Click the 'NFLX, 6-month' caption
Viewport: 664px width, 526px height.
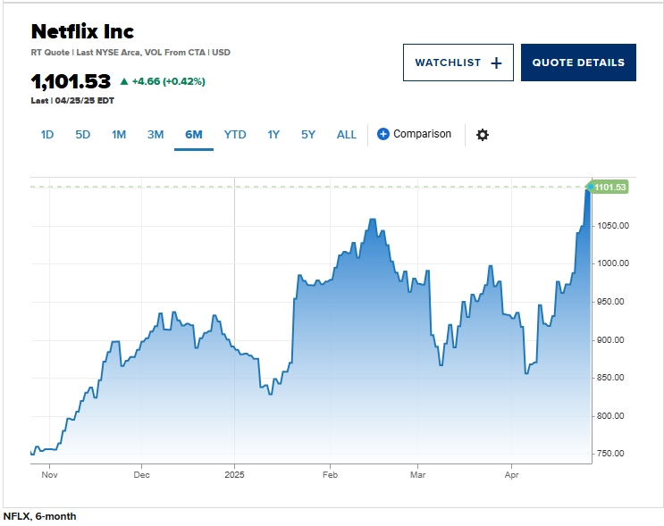click(40, 516)
